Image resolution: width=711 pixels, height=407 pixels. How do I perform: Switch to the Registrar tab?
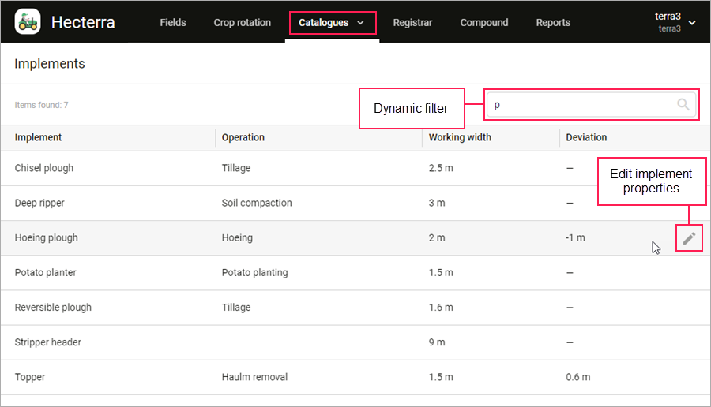click(412, 23)
